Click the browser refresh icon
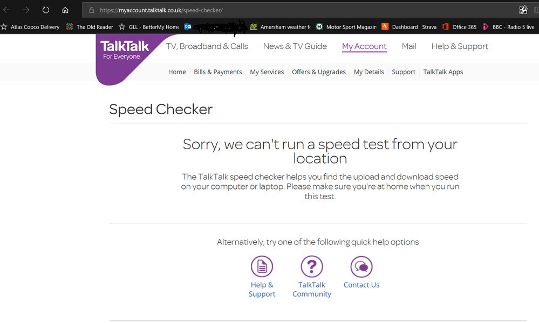The width and height of the screenshot is (539, 323). (46, 10)
